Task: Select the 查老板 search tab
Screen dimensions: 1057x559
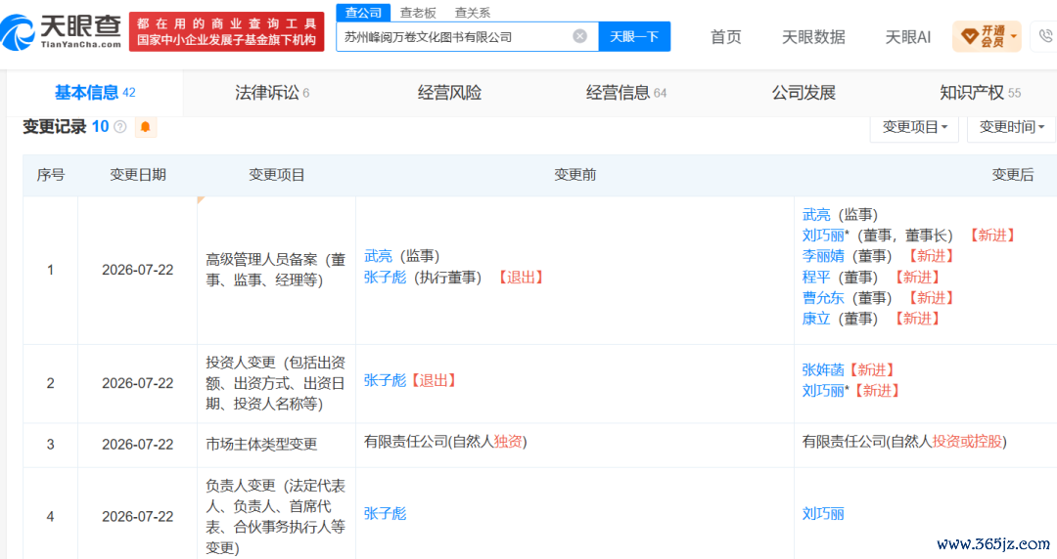Action: pos(418,13)
